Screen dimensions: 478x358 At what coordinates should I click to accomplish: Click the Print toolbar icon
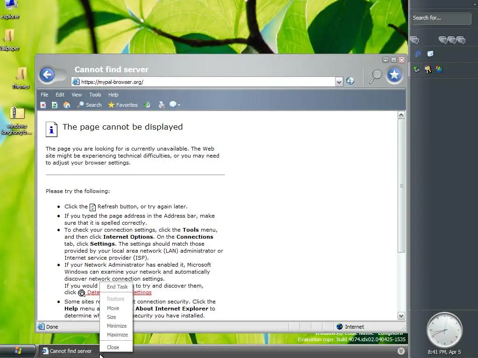[x=162, y=105]
